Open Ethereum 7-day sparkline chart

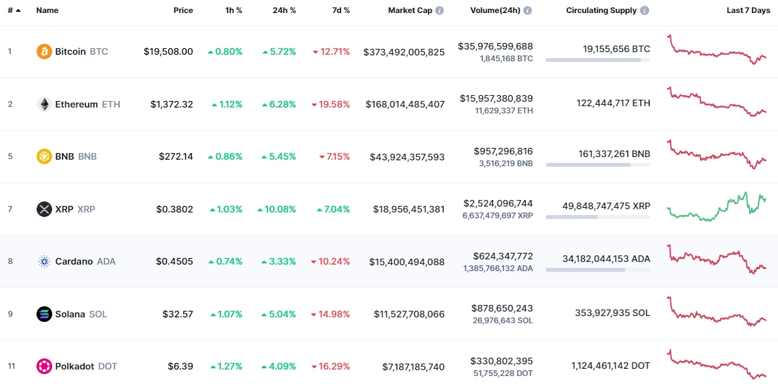point(717,102)
